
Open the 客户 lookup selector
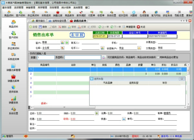click(x=62, y=42)
